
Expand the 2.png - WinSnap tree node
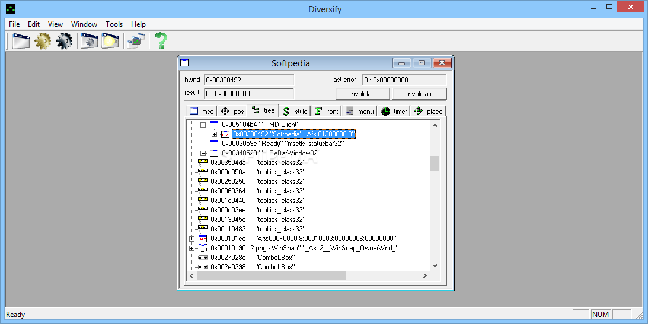(x=191, y=248)
